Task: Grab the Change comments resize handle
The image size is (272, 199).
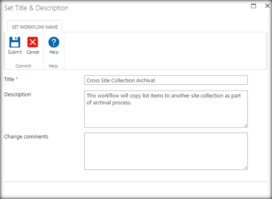Action: click(x=245, y=167)
